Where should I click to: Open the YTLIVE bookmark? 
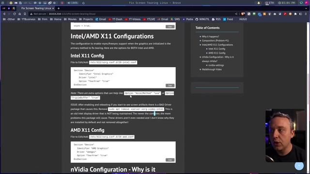point(149,19)
